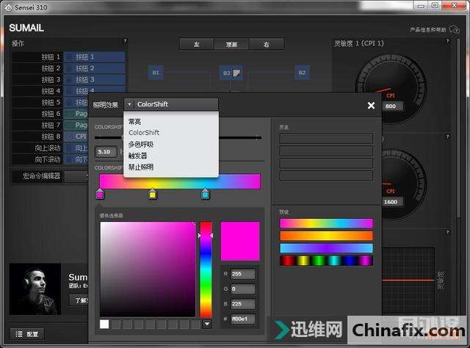470x348 pixels.
Task: Click inside the saturation color picker square
Action: (148, 269)
